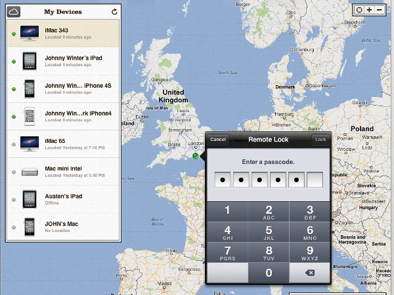Viewport: 394px width, 295px height.
Task: Click the iCloud icon in My Devices header
Action: click(14, 12)
